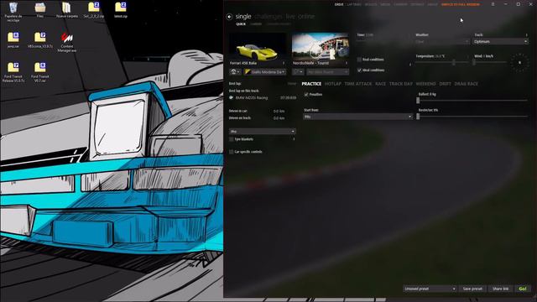
Task: Click the Time slider under the Time label
Action: (383, 41)
